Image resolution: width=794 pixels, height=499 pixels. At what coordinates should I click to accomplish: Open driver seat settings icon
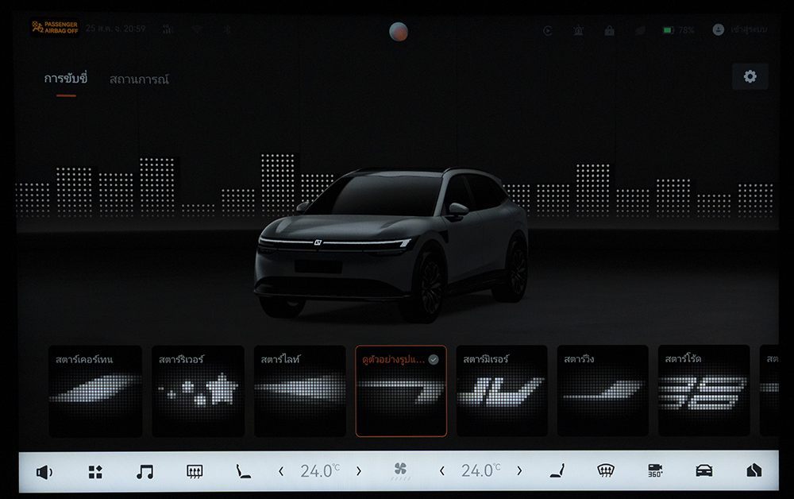pyautogui.click(x=243, y=472)
